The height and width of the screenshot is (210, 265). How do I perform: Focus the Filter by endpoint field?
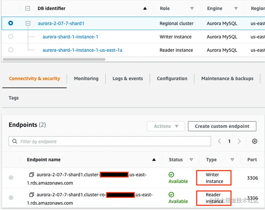pyautogui.click(x=110, y=141)
